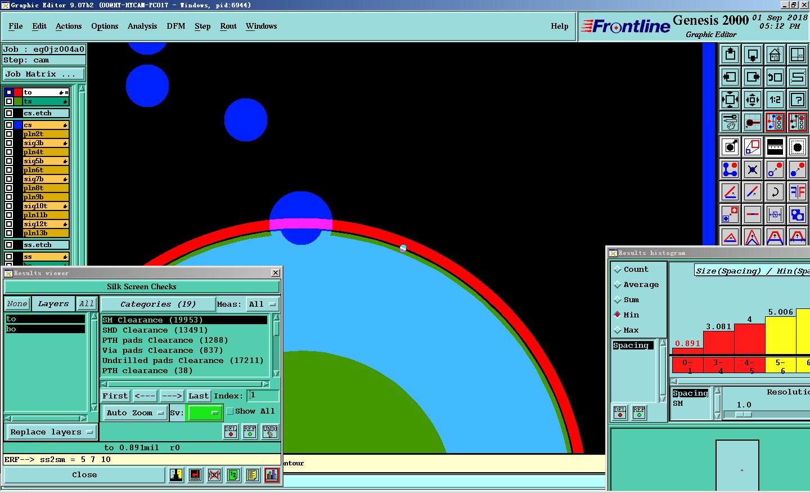Click the UNDO icon in Results viewer
The image size is (810, 493).
pyautogui.click(x=270, y=432)
